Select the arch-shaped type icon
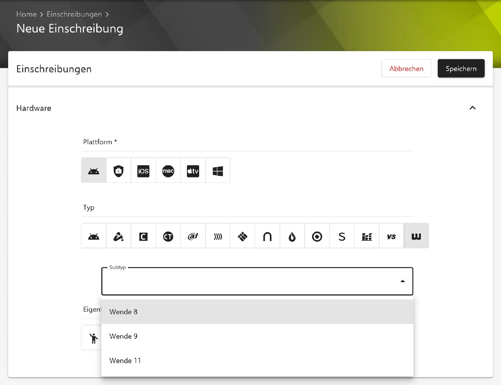Image resolution: width=501 pixels, height=385 pixels. coord(267,236)
